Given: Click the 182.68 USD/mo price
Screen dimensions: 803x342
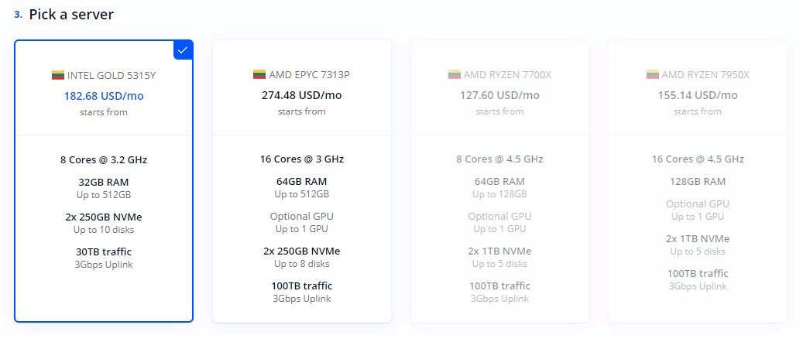Looking at the screenshot, I should pyautogui.click(x=104, y=96).
